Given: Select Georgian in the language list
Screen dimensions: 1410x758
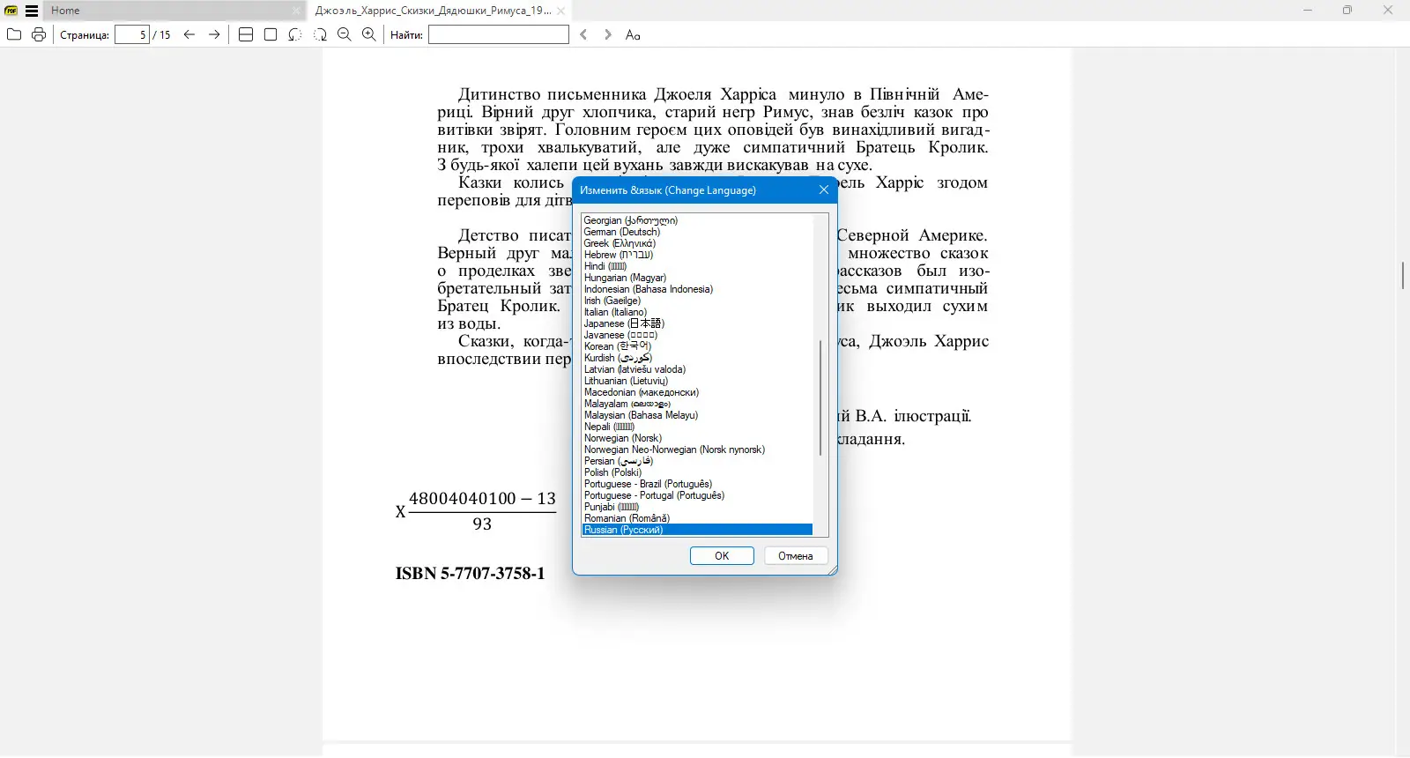Looking at the screenshot, I should point(697,220).
